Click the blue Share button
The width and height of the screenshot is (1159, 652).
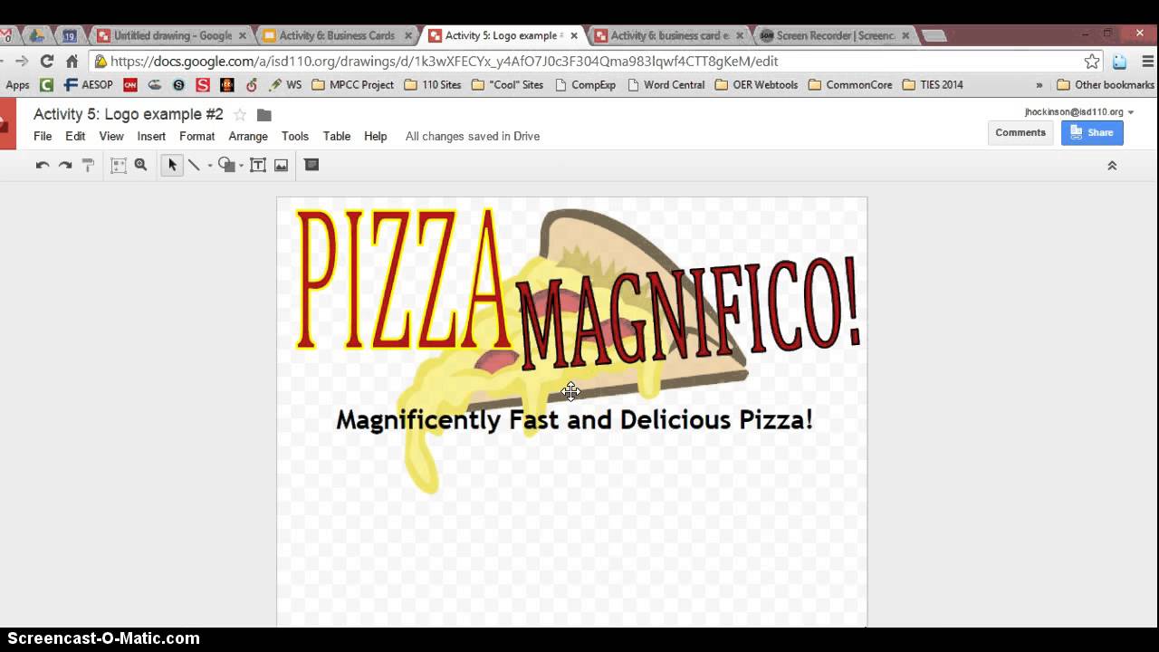coord(1092,132)
